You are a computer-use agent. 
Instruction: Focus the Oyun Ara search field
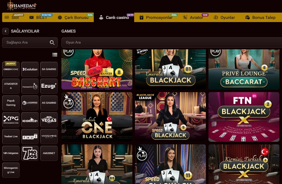[x=171, y=43]
